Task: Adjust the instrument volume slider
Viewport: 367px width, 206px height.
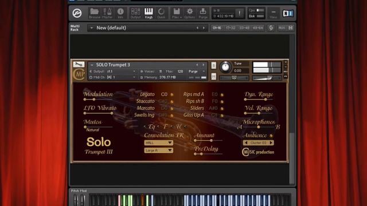Action: pyautogui.click(x=267, y=78)
